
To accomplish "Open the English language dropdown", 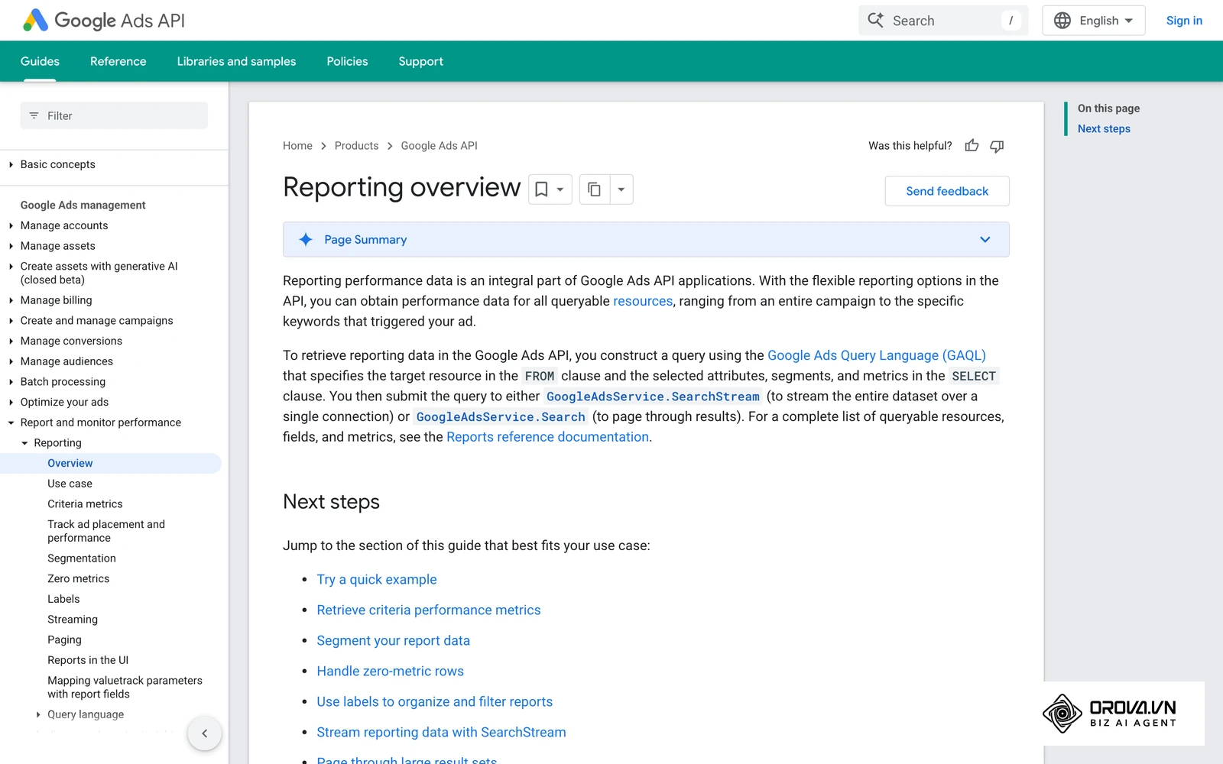I will click(x=1094, y=21).
